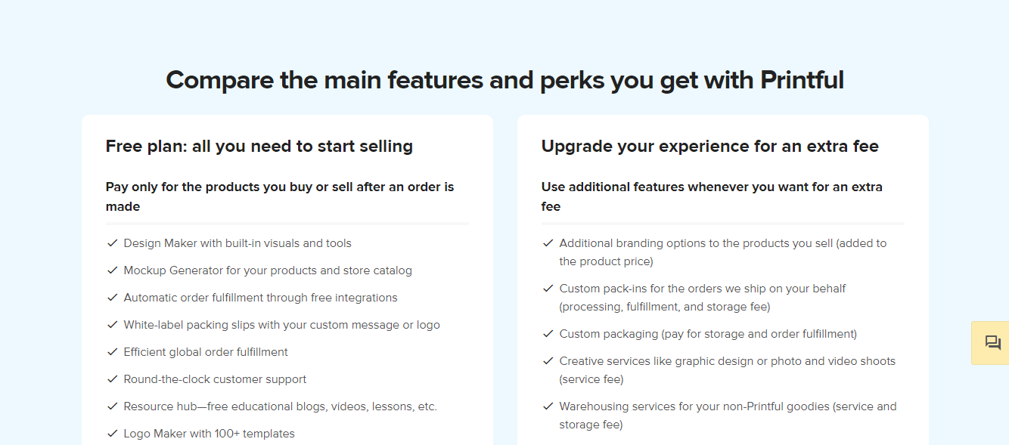This screenshot has height=445, width=1009.
Task: Click the checkmark next to Mockup Generator
Action: coord(111,270)
